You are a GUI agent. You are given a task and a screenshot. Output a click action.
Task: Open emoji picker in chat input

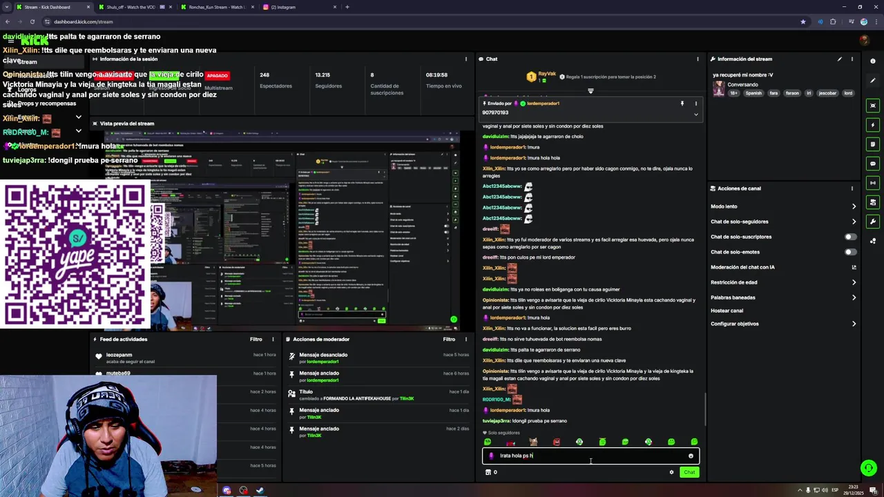691,456
